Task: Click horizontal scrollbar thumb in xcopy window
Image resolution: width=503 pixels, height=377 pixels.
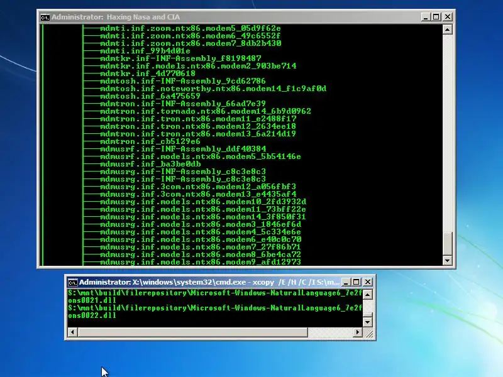Action: pos(192,332)
